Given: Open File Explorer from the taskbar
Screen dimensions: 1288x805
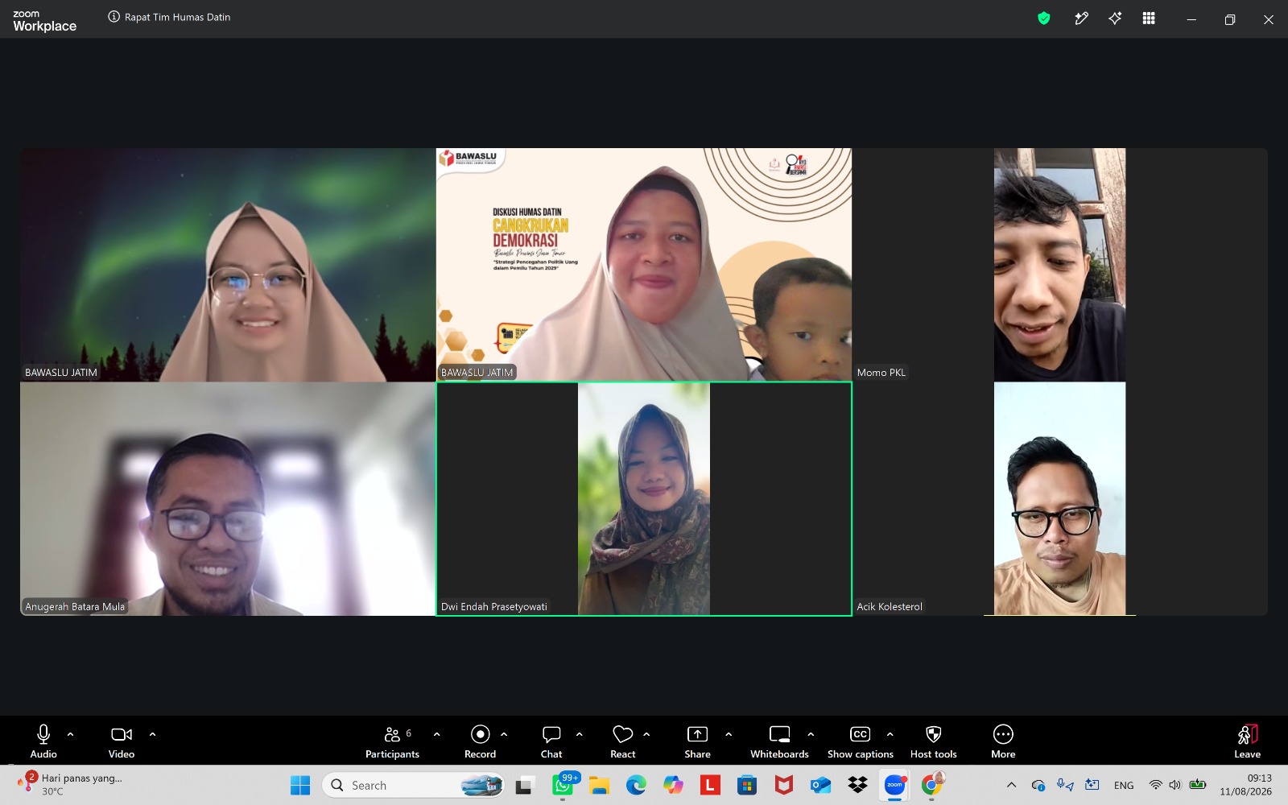Looking at the screenshot, I should coord(599,785).
